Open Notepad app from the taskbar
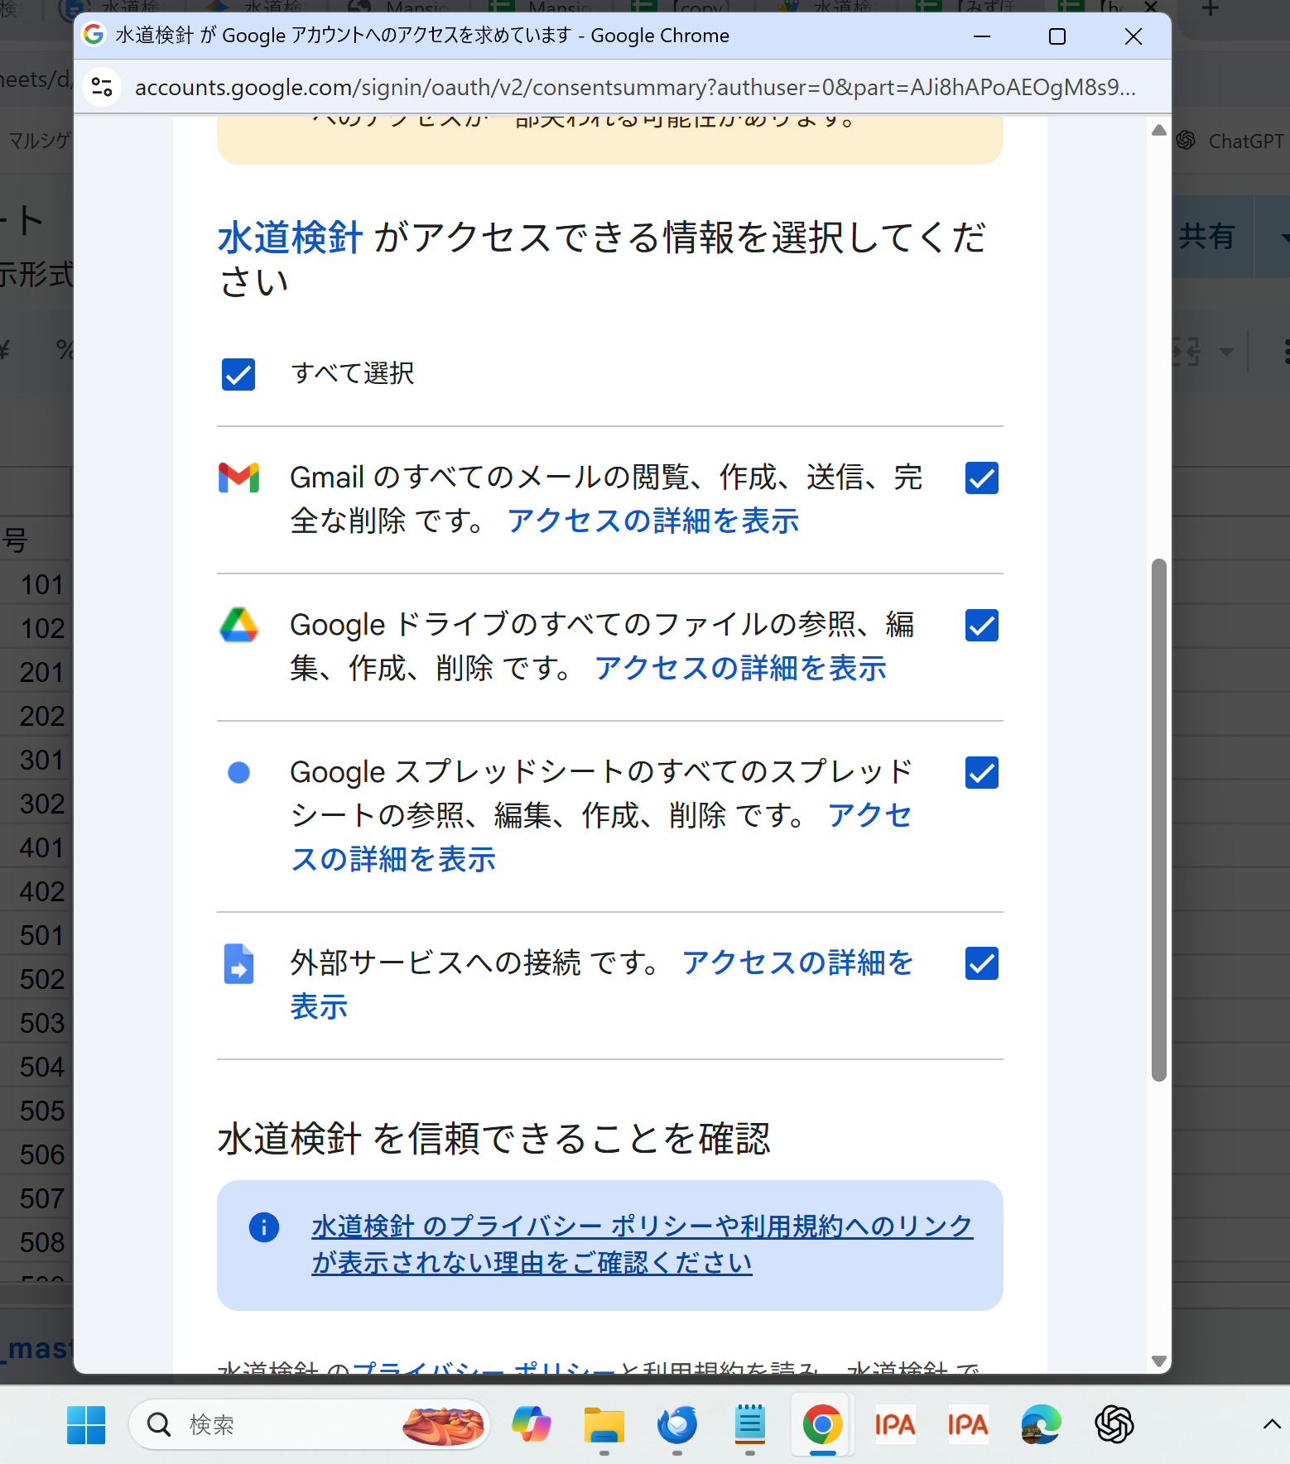The image size is (1290, 1464). coord(750,1425)
